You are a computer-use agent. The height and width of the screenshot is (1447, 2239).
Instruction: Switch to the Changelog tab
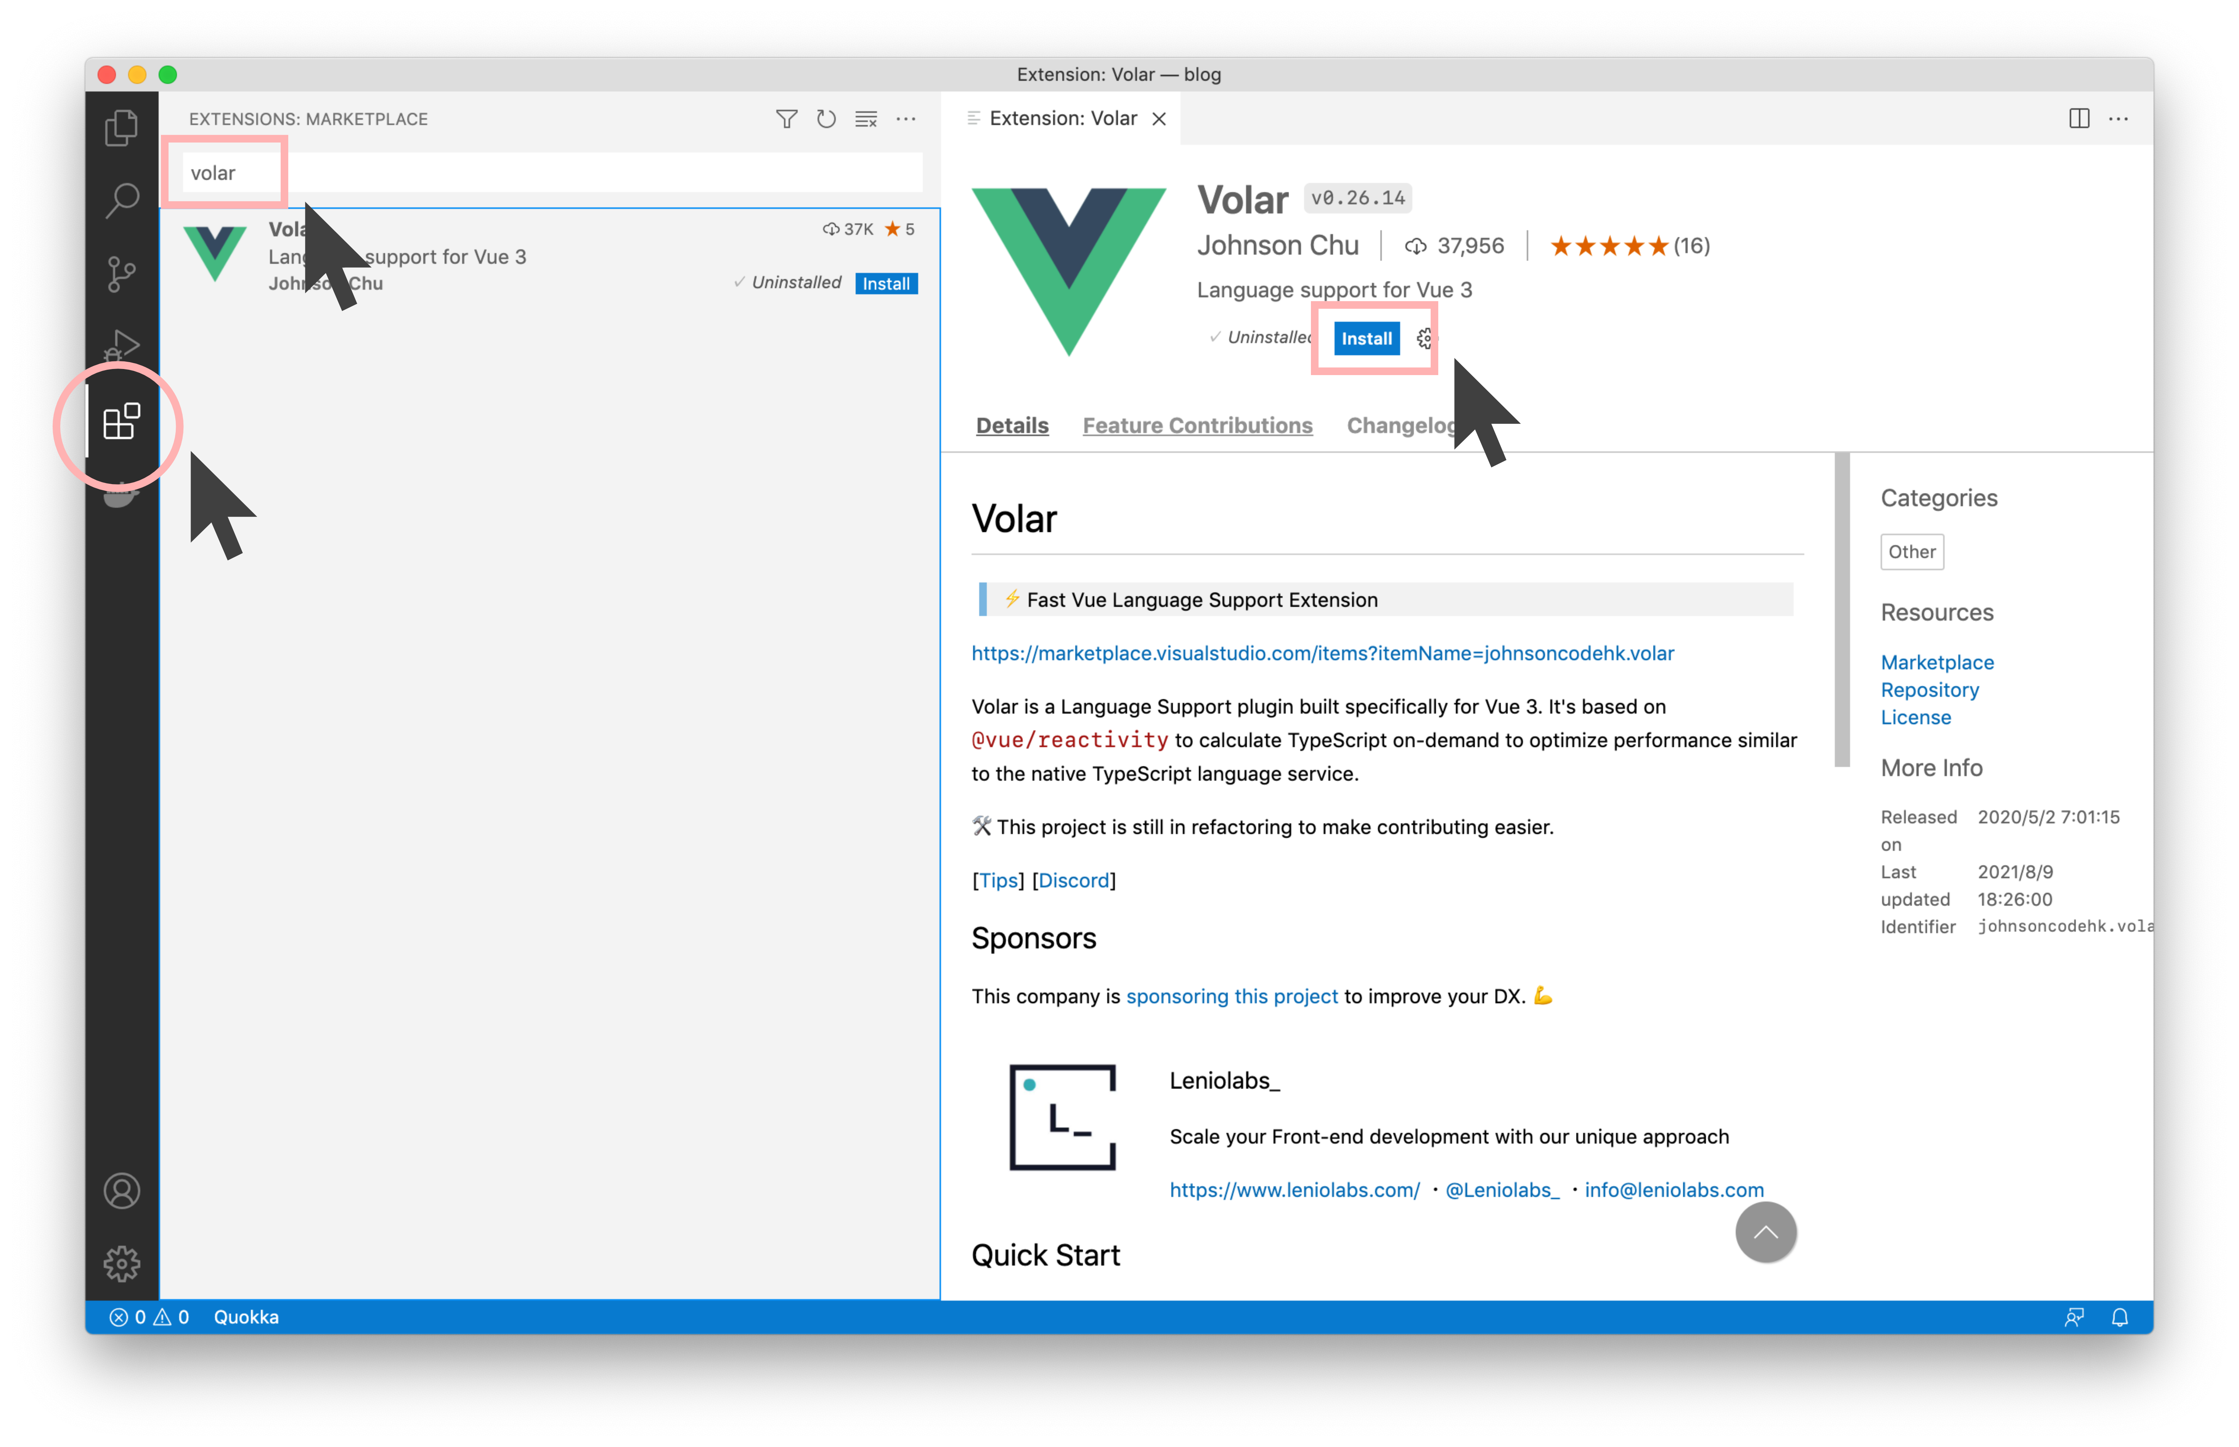point(1401,426)
